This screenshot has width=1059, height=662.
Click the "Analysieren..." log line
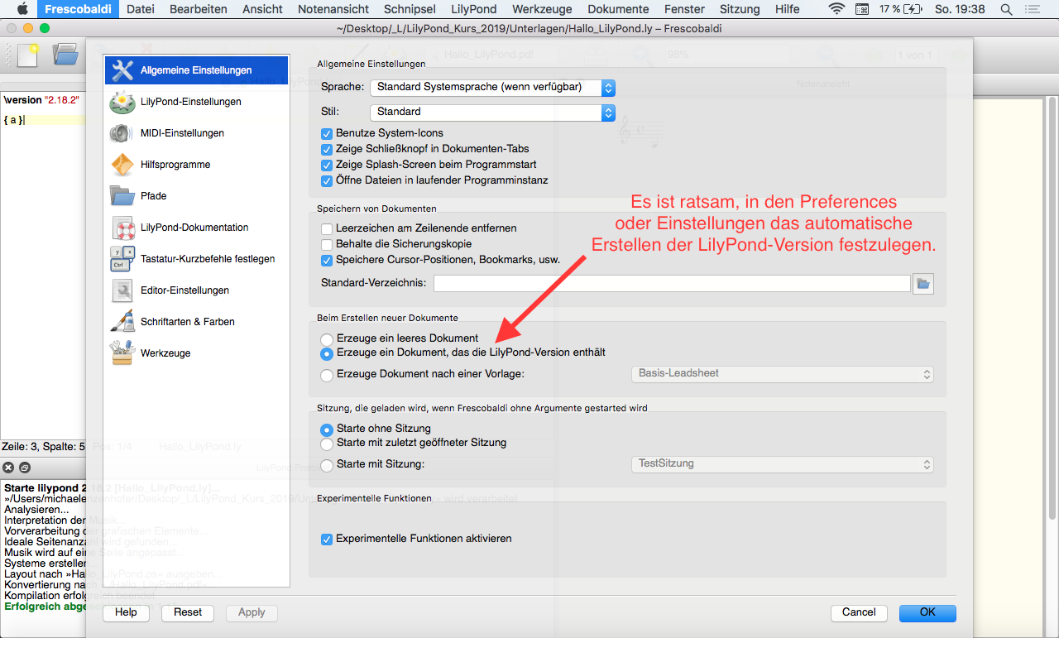(x=36, y=510)
